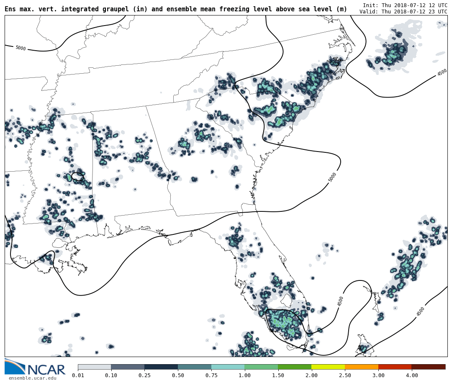Image resolution: width=452 pixels, height=383 pixels.
Task: Click the teal 0.50–0.75 colorbar swatch
Action: (195, 367)
